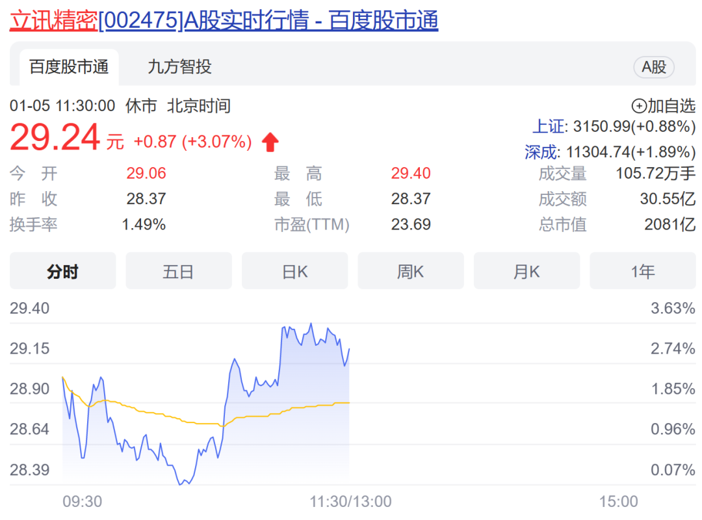This screenshot has width=702, height=520.
Task: Click the 总市值 value 2081亿
Action: coord(669,224)
